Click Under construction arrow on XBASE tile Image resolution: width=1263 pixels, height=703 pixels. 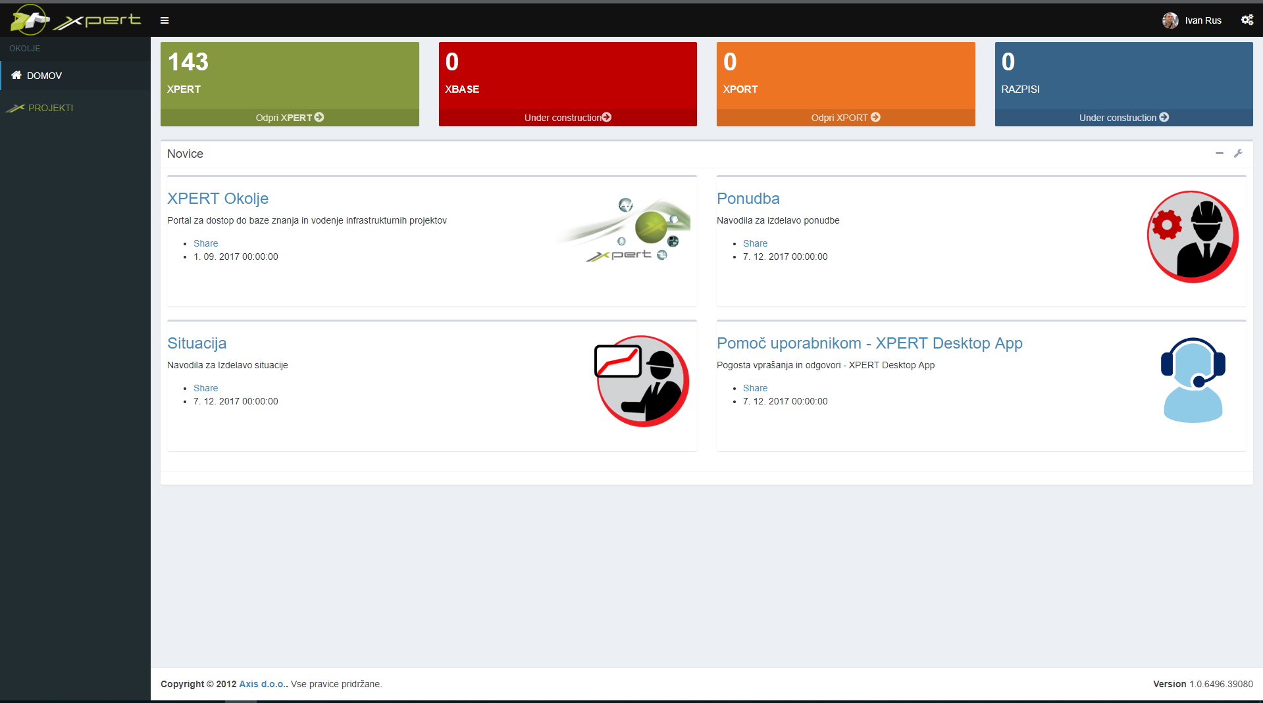coord(607,117)
